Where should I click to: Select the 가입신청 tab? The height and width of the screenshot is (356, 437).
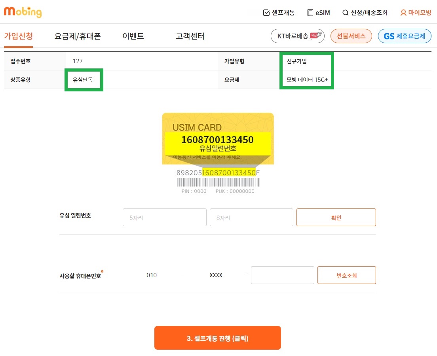coord(18,36)
